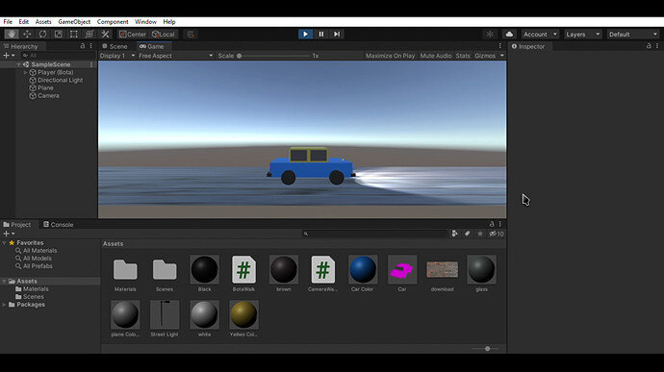
Task: Select Directional Light in Hierarchy
Action: (x=56, y=81)
